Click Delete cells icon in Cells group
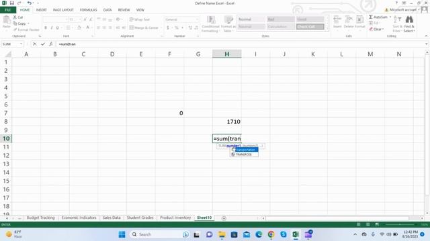430x241 pixels. click(x=349, y=19)
